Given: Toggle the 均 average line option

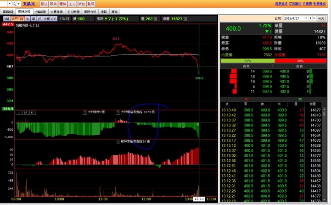Looking at the screenshot, I should (22, 19).
